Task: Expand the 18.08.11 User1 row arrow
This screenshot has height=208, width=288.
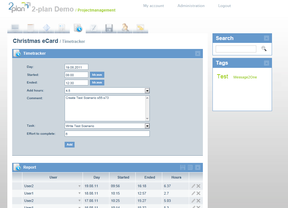Action: click(x=80, y=193)
